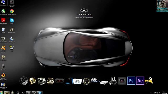Open the game controller folder in the dock
Screen dimensions: 168x94
[x=77, y=81]
